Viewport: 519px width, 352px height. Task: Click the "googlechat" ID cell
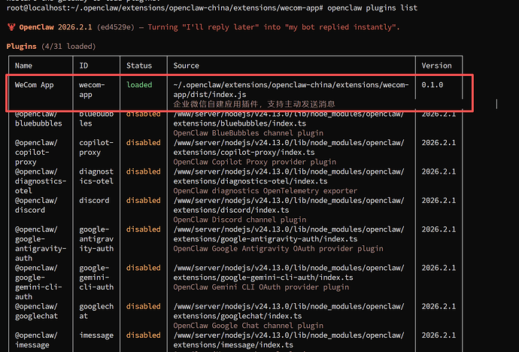[96, 311]
